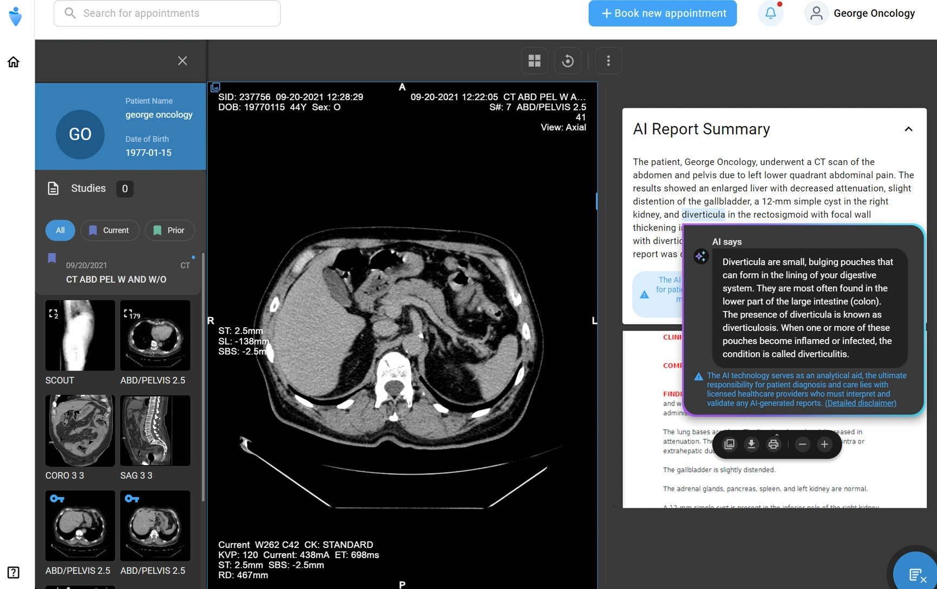Click the bookmark on 09/20/2021 study
Image resolution: width=937 pixels, height=589 pixels.
click(x=52, y=258)
